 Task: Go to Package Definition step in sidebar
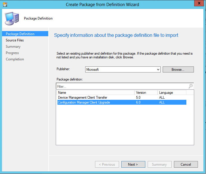25,34
